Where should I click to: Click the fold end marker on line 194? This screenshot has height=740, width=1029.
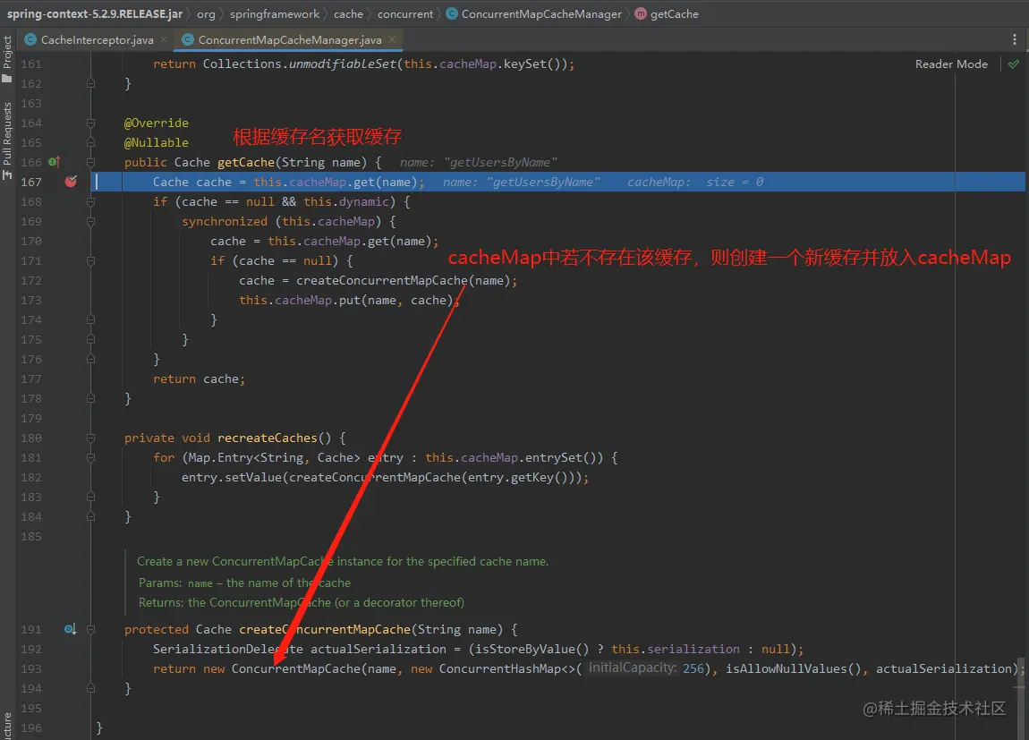click(x=90, y=688)
